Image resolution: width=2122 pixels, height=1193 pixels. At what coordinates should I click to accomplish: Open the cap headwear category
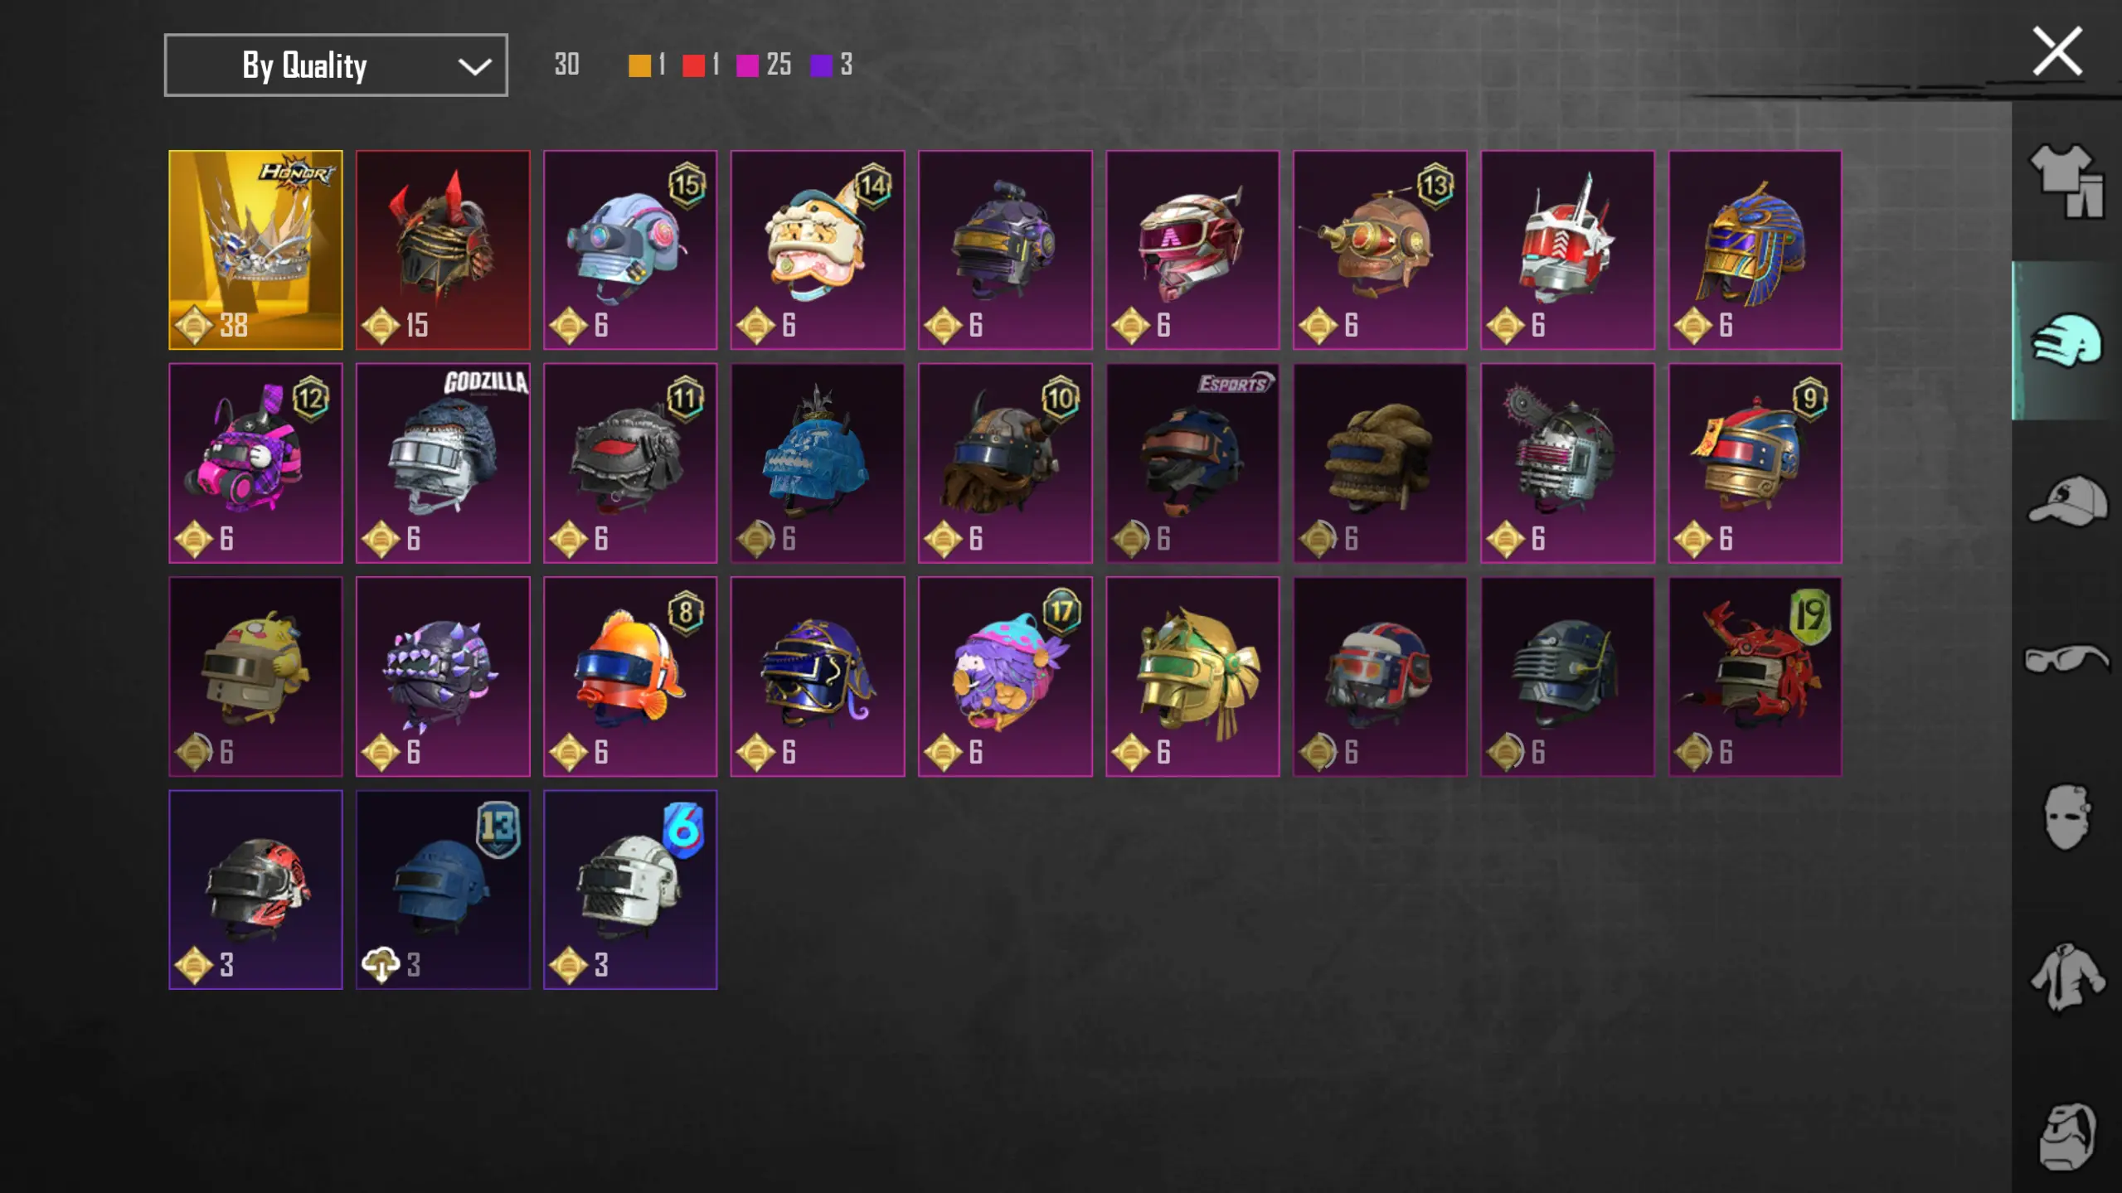point(2066,501)
